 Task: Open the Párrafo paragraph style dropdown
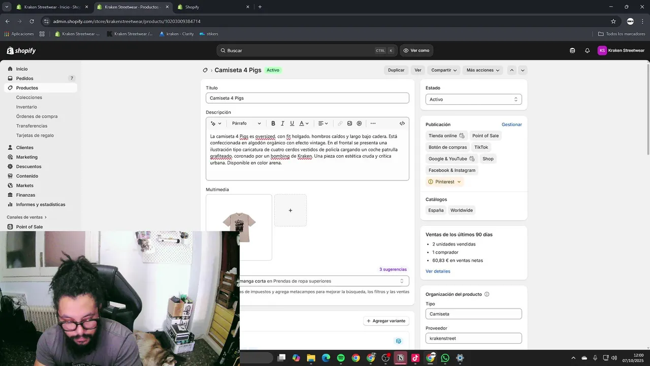[x=246, y=124]
